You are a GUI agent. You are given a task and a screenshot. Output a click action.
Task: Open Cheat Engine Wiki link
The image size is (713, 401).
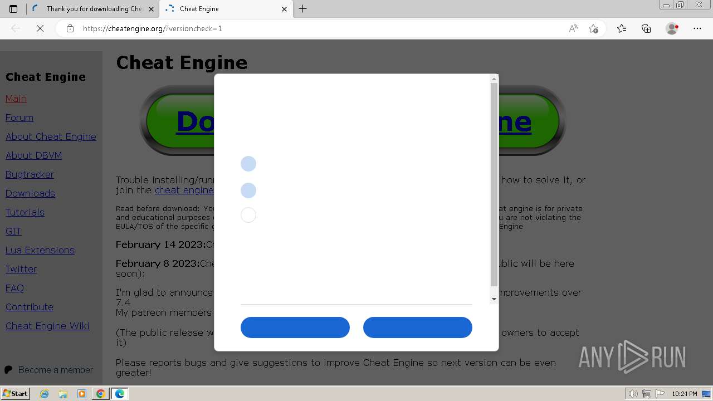click(47, 326)
